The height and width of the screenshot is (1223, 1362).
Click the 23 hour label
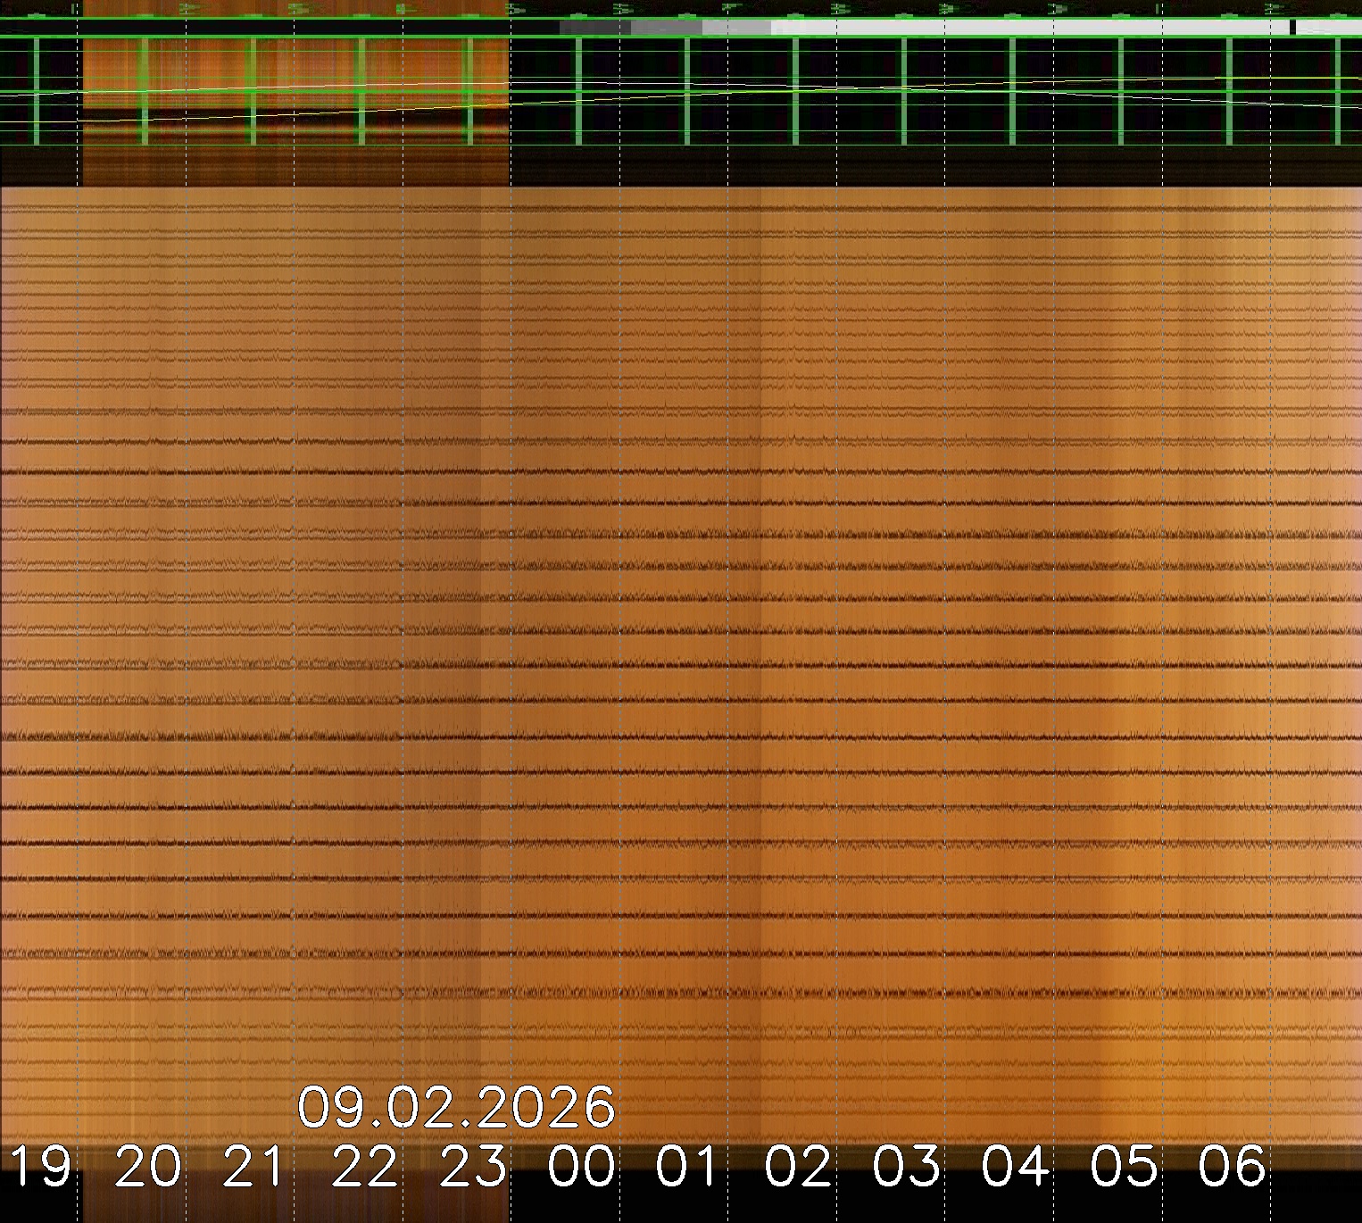coord(473,1167)
